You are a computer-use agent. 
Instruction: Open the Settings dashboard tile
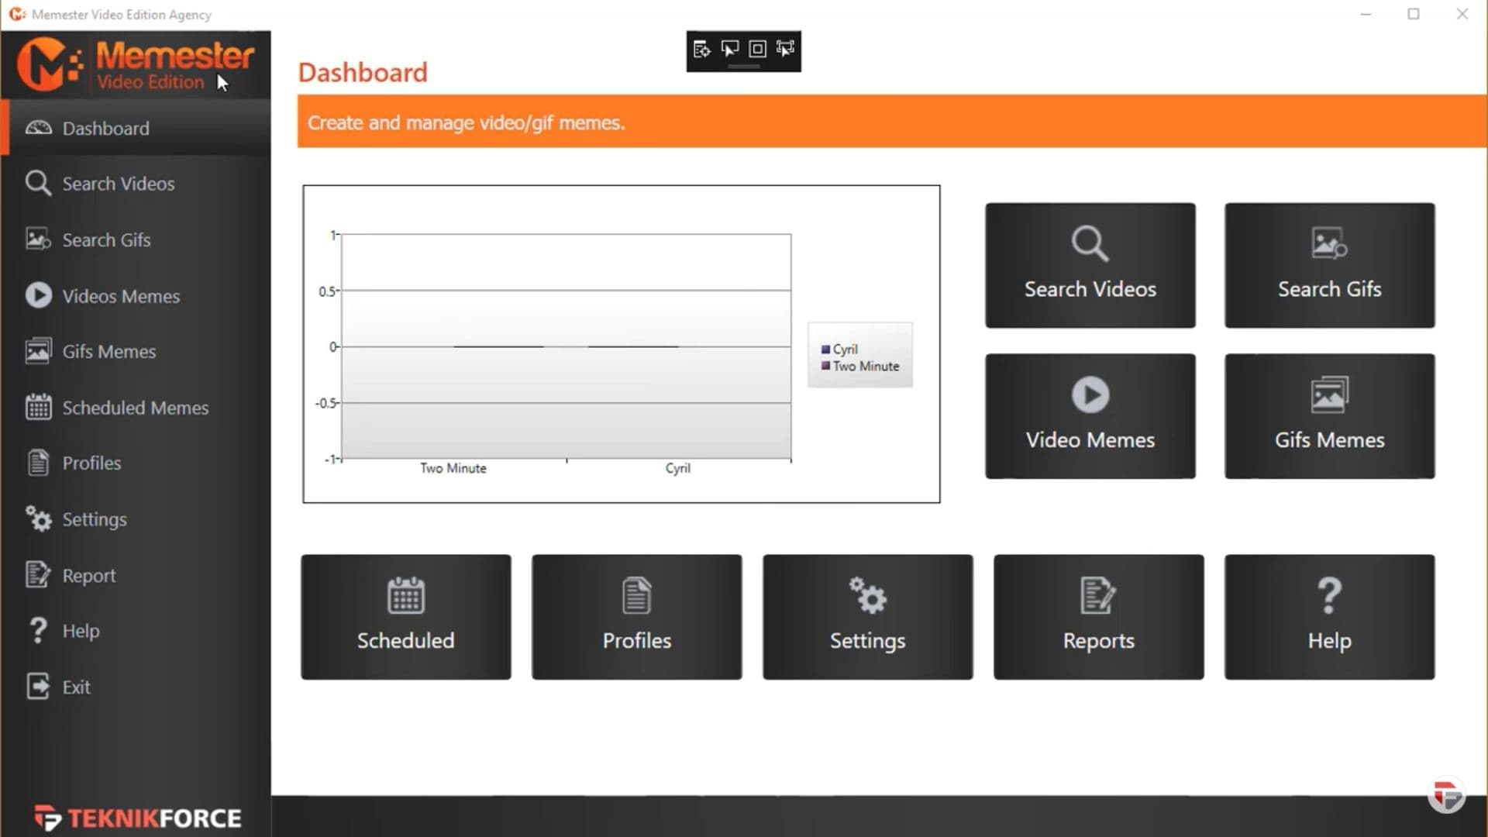pos(867,617)
